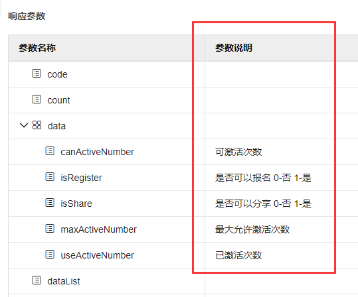Click the field icon beside isShare
The height and width of the screenshot is (297, 358).
50,203
